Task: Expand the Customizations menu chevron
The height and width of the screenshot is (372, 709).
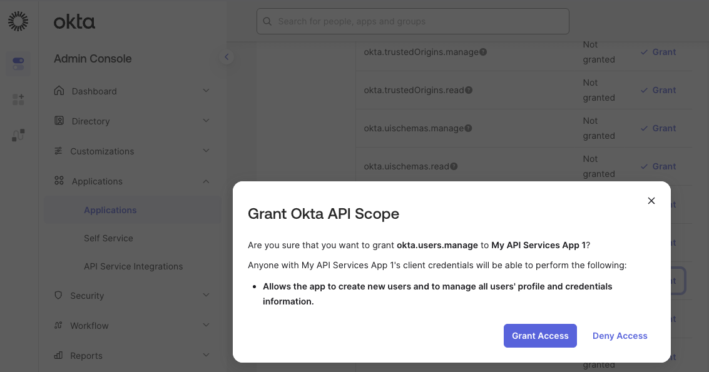Action: coord(206,151)
